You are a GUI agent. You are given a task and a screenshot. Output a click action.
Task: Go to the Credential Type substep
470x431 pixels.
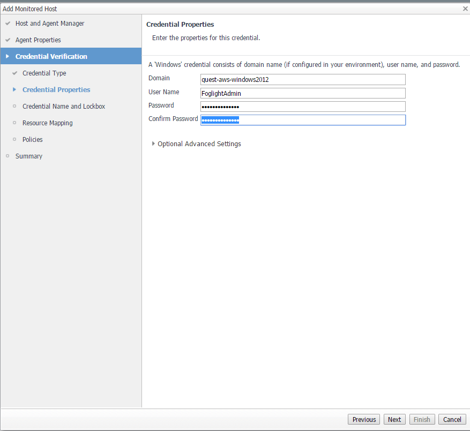click(x=44, y=73)
